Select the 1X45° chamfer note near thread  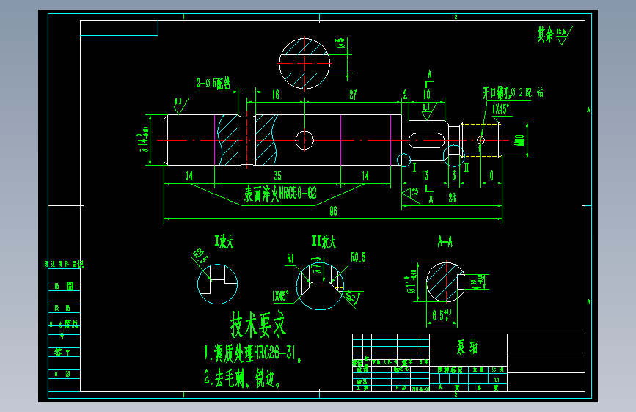[x=500, y=108]
